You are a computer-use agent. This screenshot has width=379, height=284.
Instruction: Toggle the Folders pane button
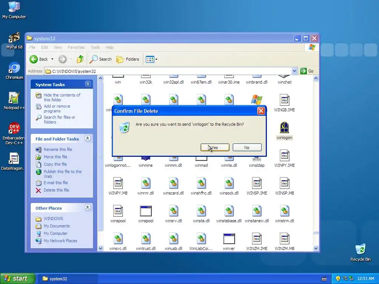tap(128, 59)
